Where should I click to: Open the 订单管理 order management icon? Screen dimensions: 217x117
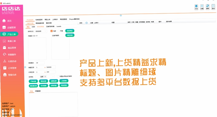point(5,68)
